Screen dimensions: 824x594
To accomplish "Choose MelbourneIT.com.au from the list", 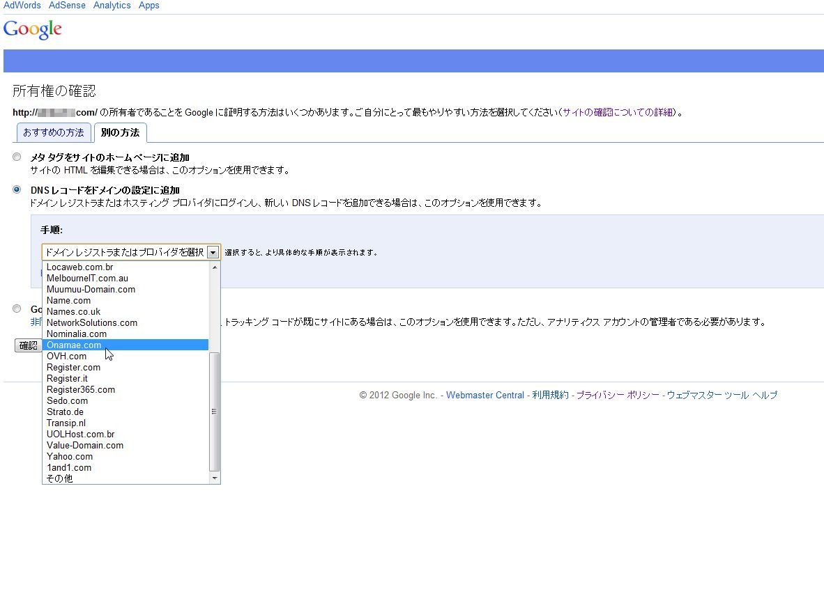I will click(125, 278).
